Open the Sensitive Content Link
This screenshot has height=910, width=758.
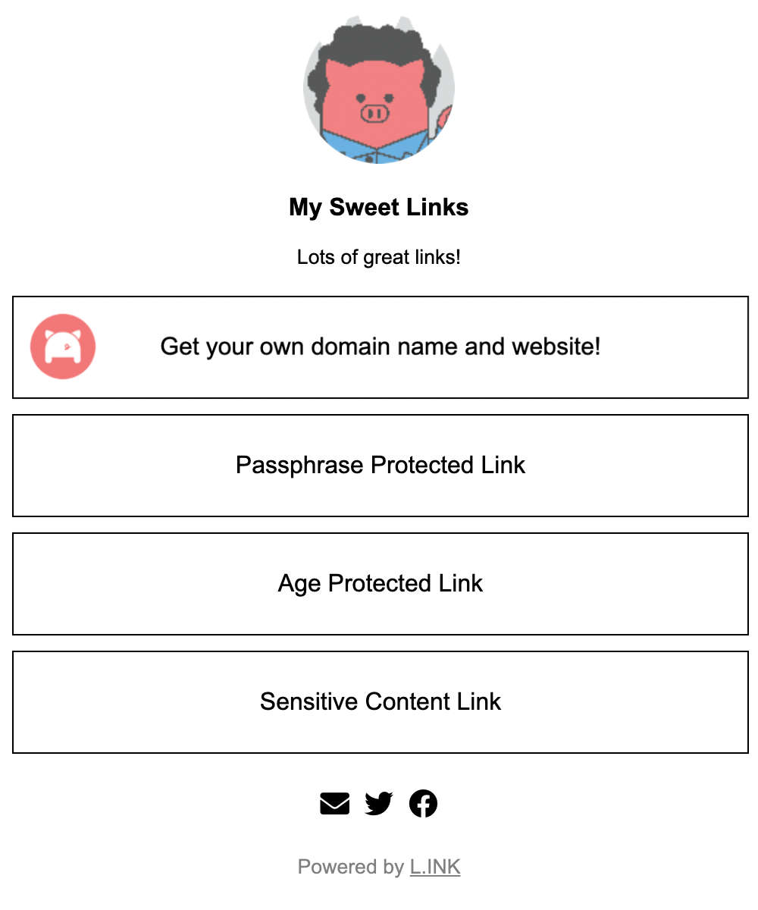coord(379,701)
